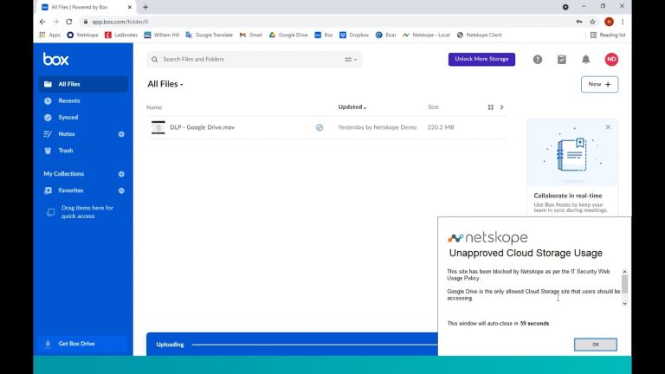665x374 pixels.
Task: Open the help question mark icon
Action: click(x=538, y=60)
